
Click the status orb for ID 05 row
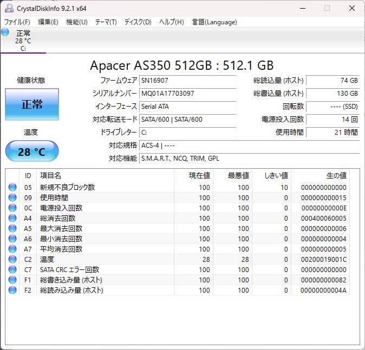pyautogui.click(x=12, y=187)
